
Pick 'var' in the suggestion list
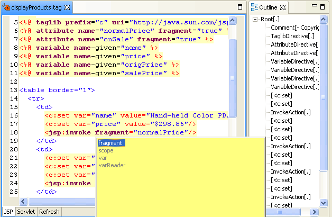tap(103, 158)
